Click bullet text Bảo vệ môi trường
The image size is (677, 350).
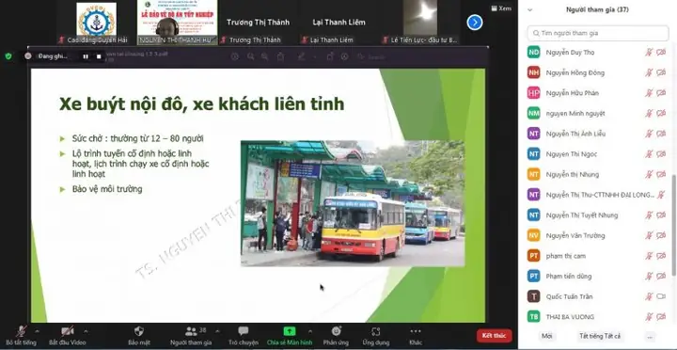tap(107, 189)
